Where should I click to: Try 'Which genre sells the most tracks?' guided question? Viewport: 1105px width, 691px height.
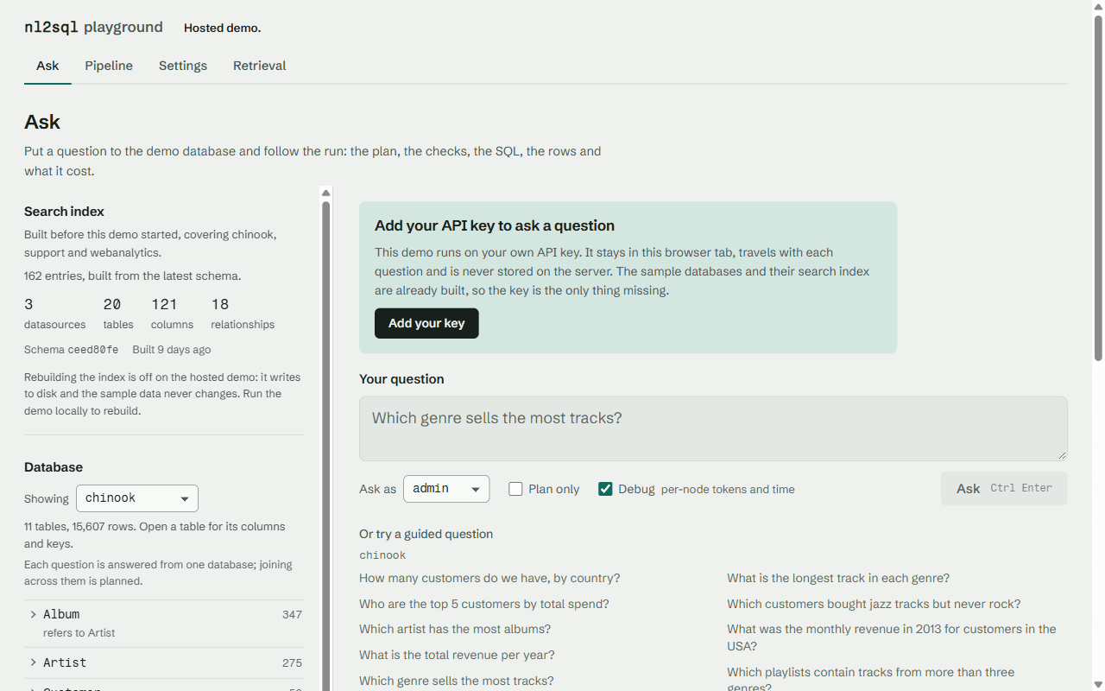pos(457,681)
